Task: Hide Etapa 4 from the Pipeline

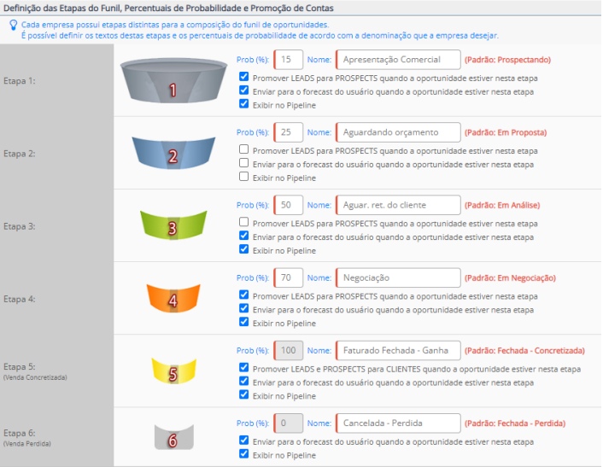Action: pyautogui.click(x=243, y=322)
